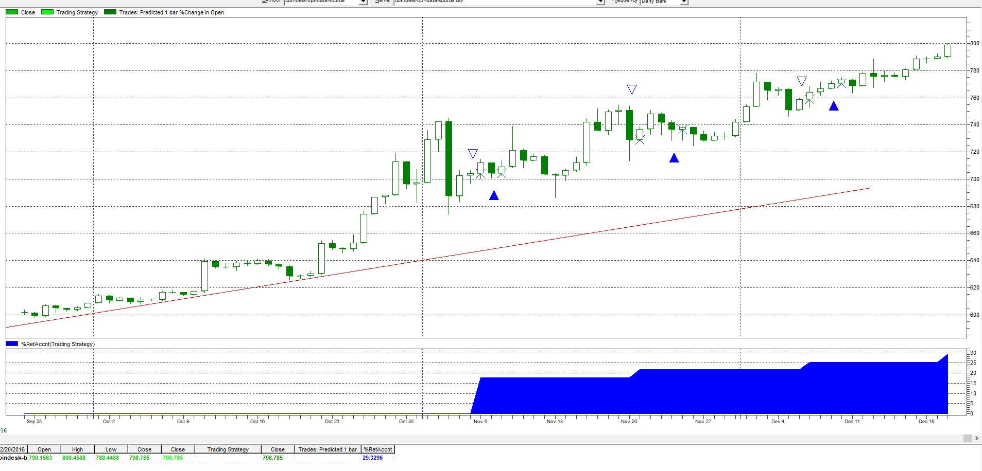This screenshot has height=471, width=982.
Task: Click the horizontal scrollbar thumb
Action: point(968,438)
